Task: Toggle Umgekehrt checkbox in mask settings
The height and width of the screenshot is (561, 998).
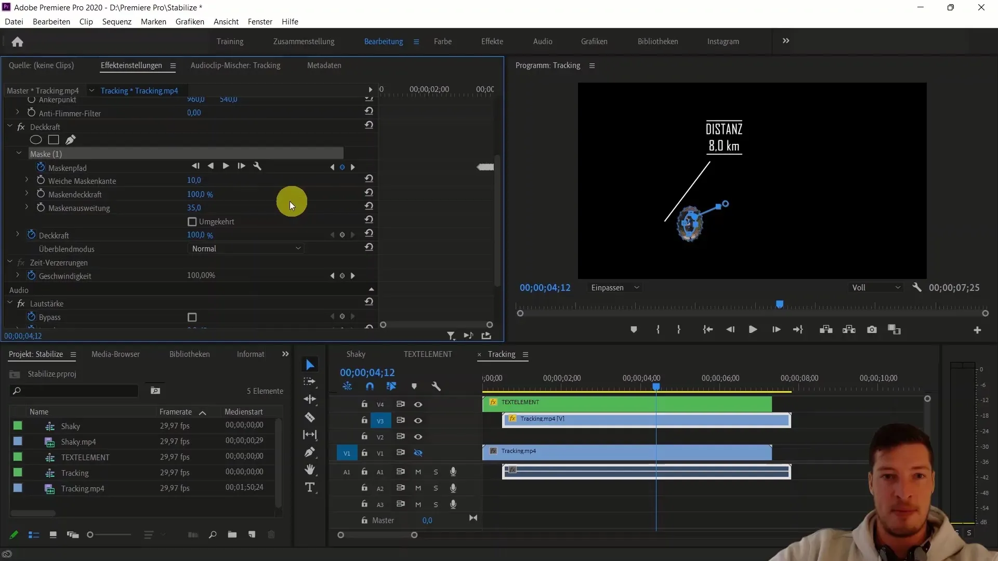Action: pos(193,221)
